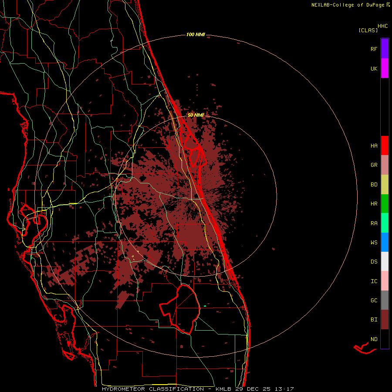Click the small green RA echo near the lake
Viewport: 392px width, 392px height.
(205, 306)
